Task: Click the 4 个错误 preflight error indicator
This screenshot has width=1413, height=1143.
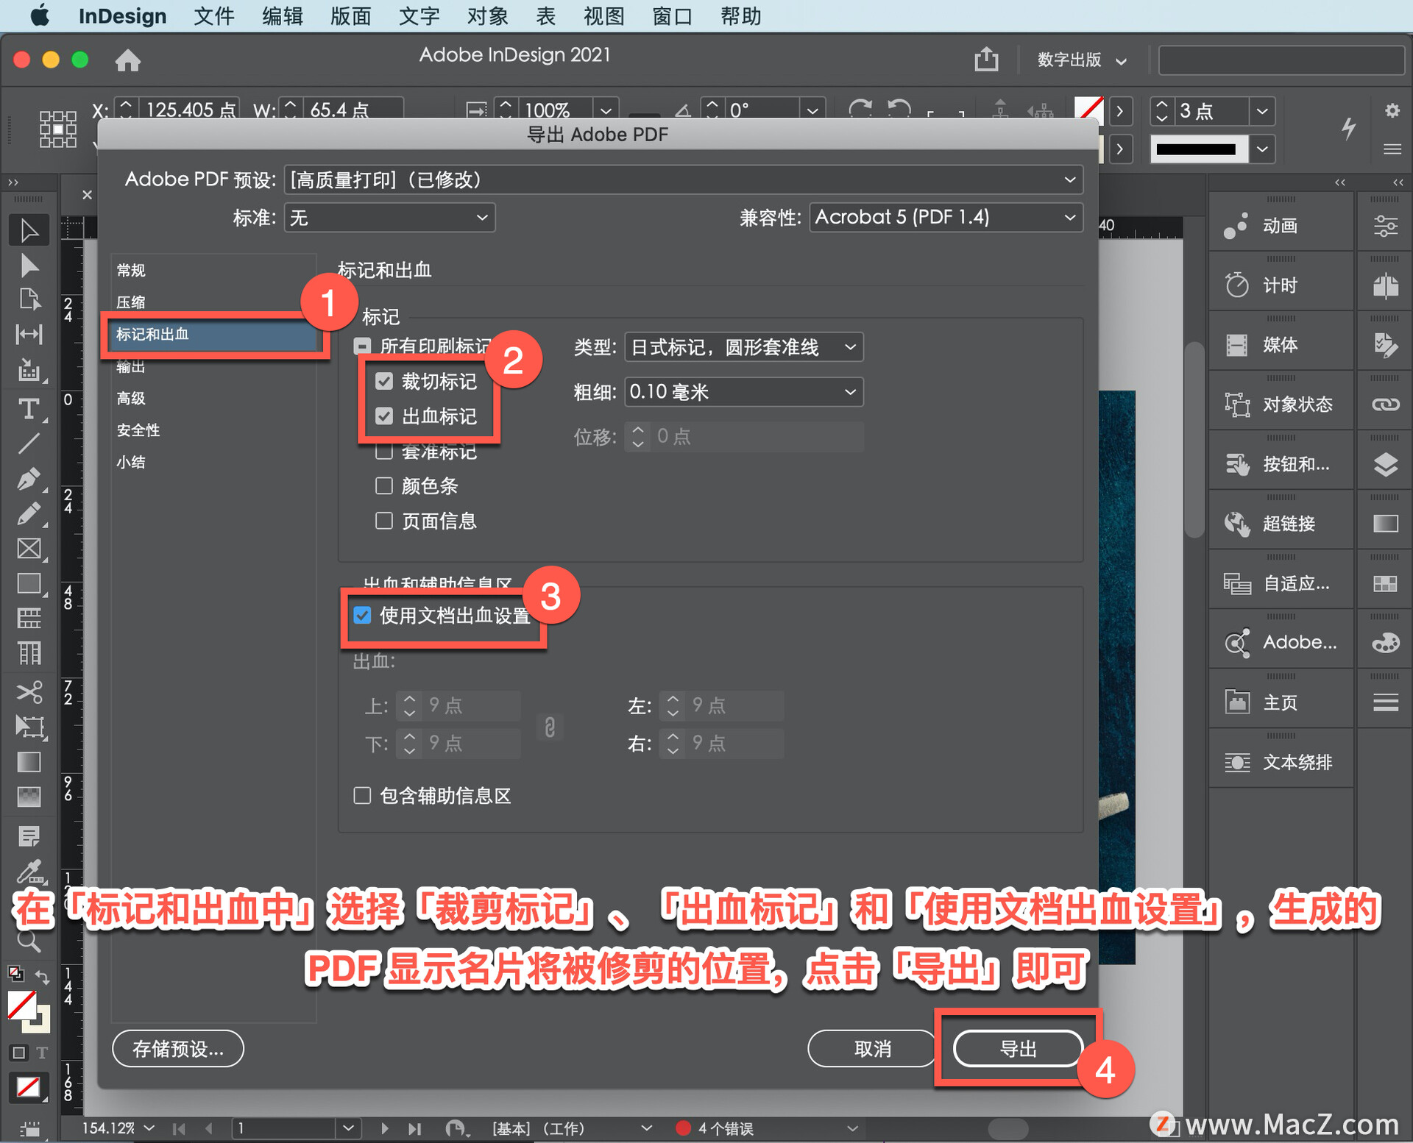Action: [x=714, y=1128]
